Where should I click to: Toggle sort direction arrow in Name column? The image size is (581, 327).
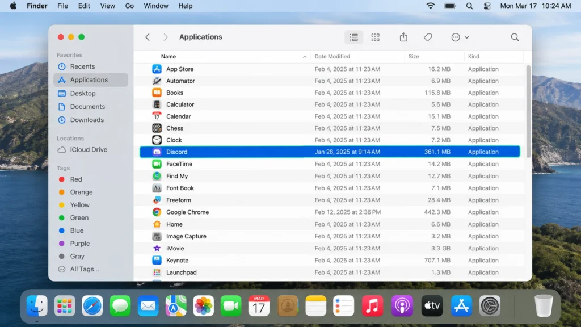pos(305,57)
